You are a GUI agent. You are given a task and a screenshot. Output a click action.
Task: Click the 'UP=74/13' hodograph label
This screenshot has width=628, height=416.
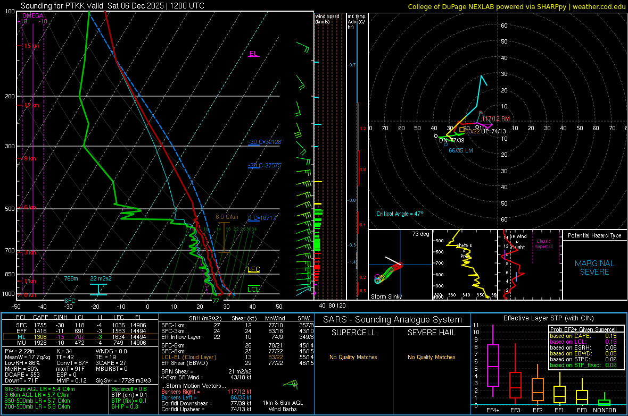tap(493, 131)
